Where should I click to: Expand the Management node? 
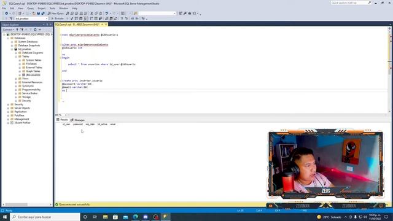pyautogui.click(x=8, y=119)
